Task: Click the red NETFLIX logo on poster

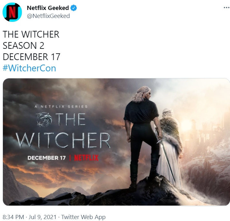Action: [86, 158]
